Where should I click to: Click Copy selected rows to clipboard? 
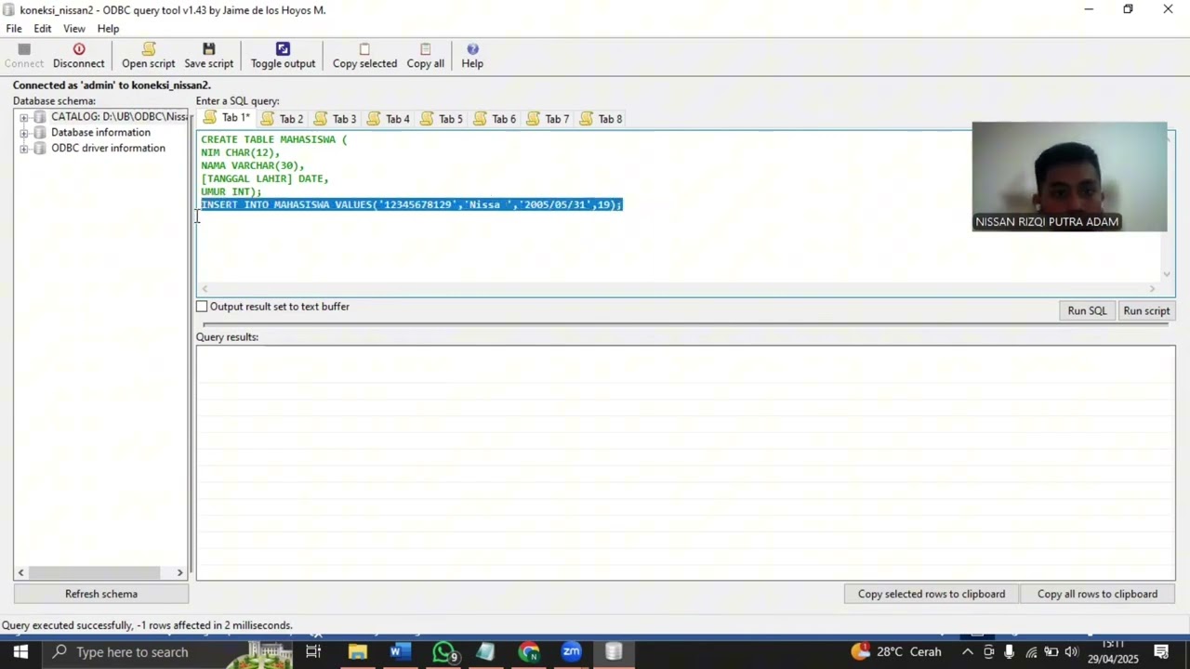[932, 594]
